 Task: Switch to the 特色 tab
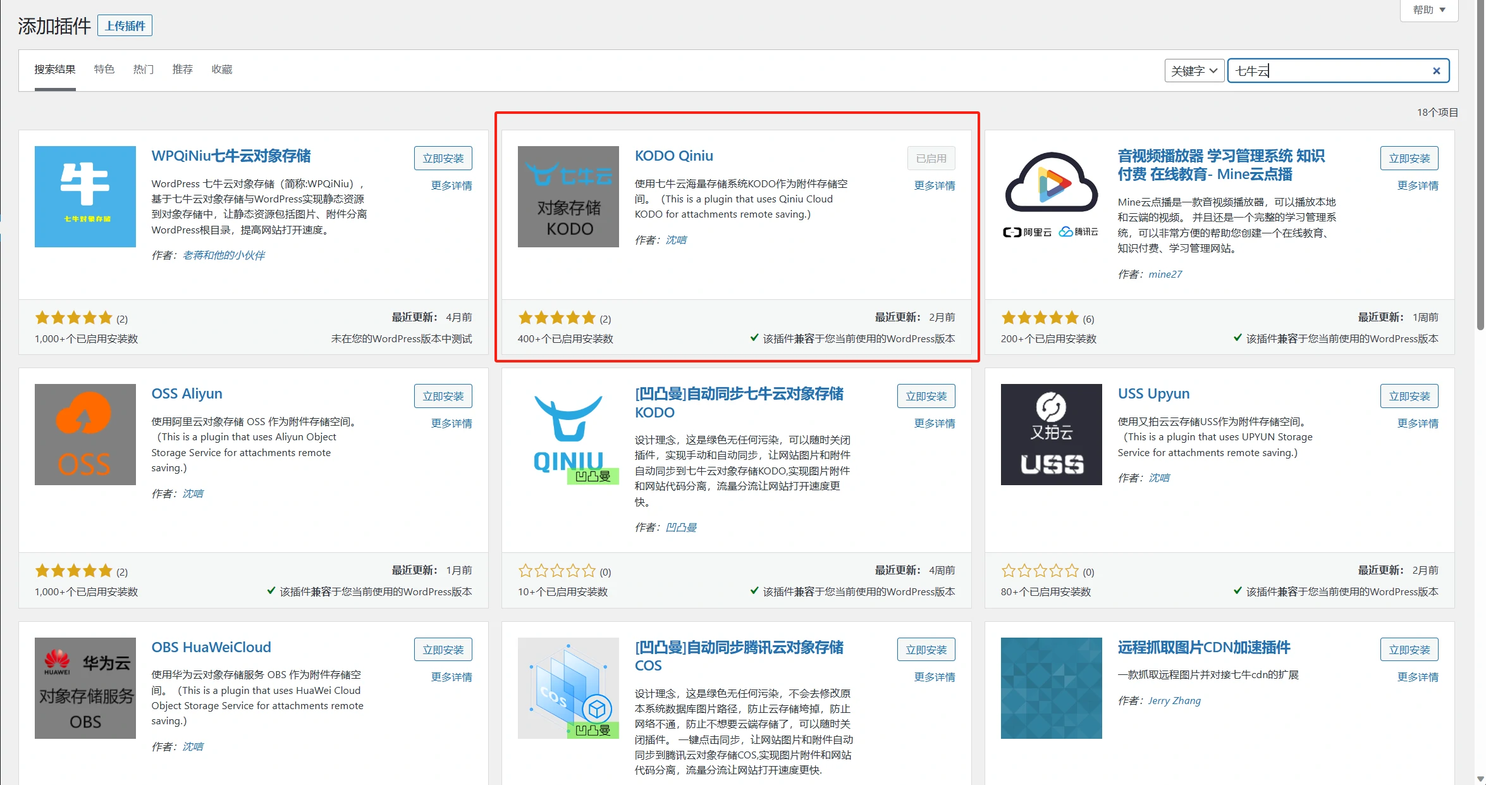(x=104, y=70)
